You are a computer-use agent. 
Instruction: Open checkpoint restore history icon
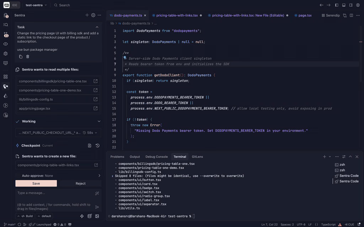click(97, 145)
